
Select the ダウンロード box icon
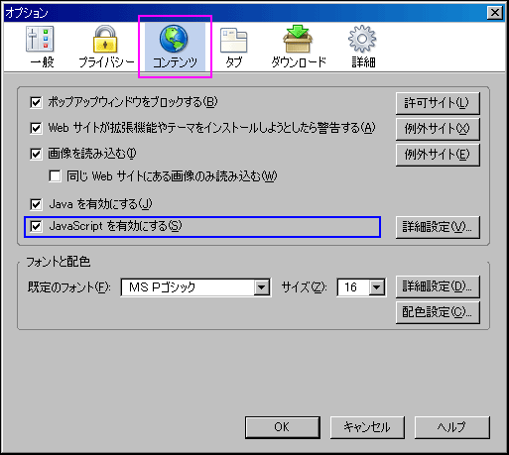pyautogui.click(x=298, y=39)
